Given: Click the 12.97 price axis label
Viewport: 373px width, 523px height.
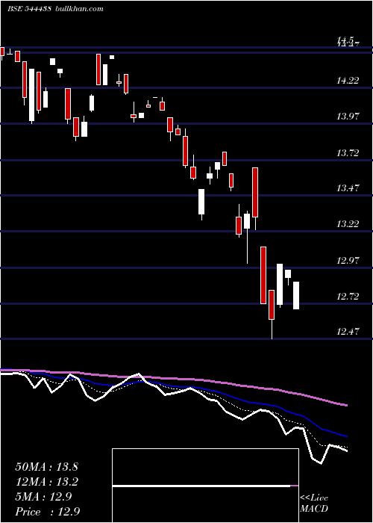Looking at the screenshot, I should pos(348,261).
